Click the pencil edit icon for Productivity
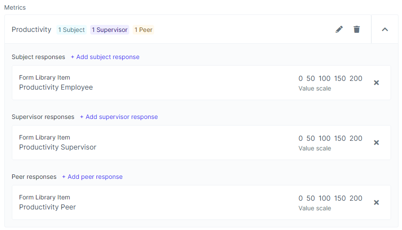 click(x=339, y=29)
